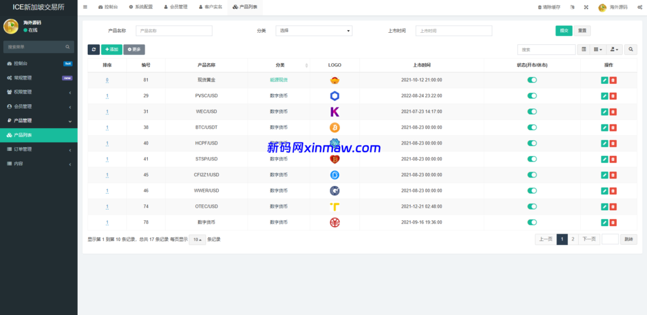Edit the BTC/USDT product row
This screenshot has width=647, height=315.
[x=605, y=128]
